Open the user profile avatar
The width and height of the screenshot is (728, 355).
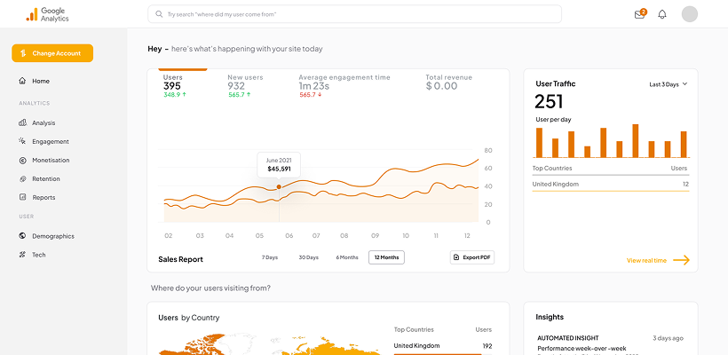[x=690, y=14]
